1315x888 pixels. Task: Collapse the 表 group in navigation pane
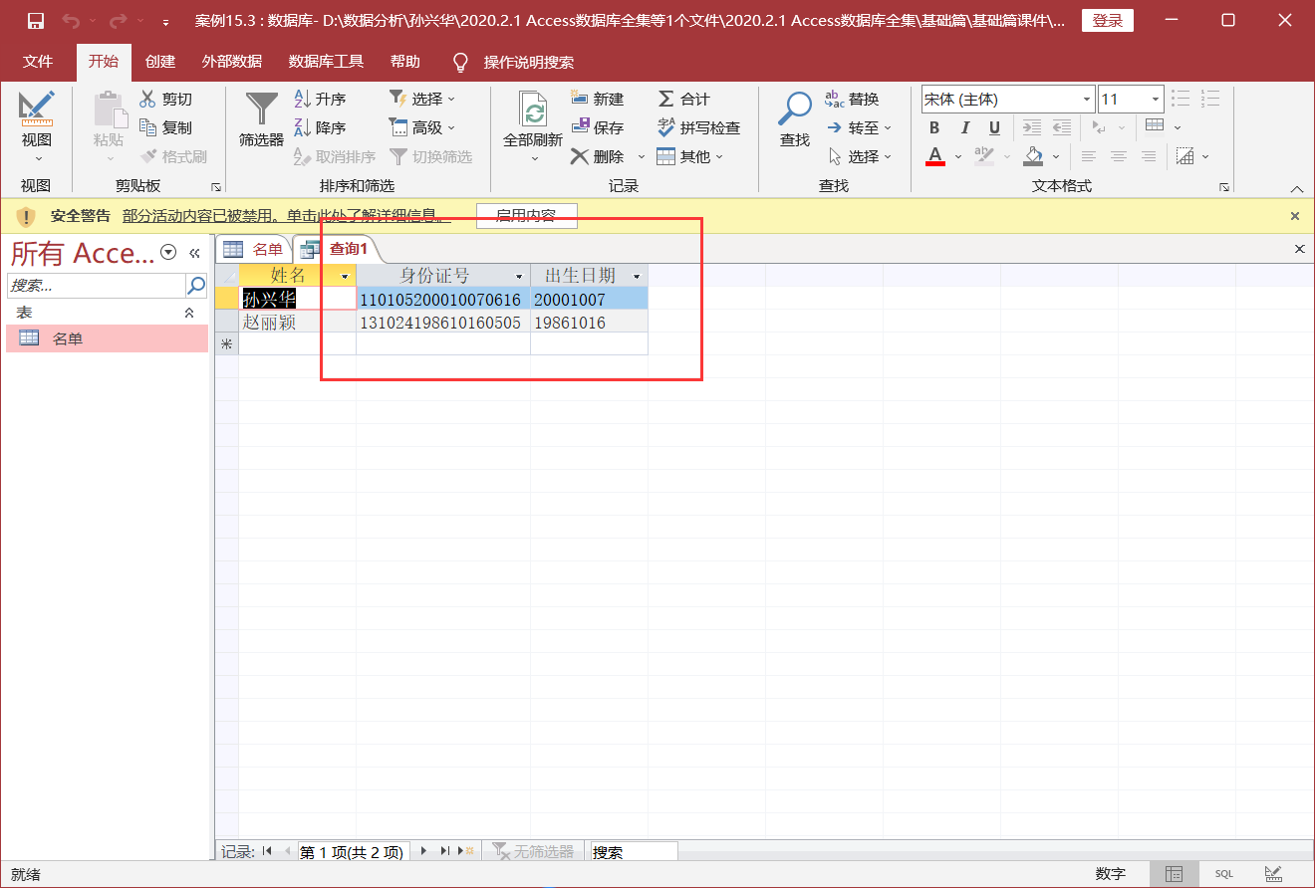pos(190,313)
